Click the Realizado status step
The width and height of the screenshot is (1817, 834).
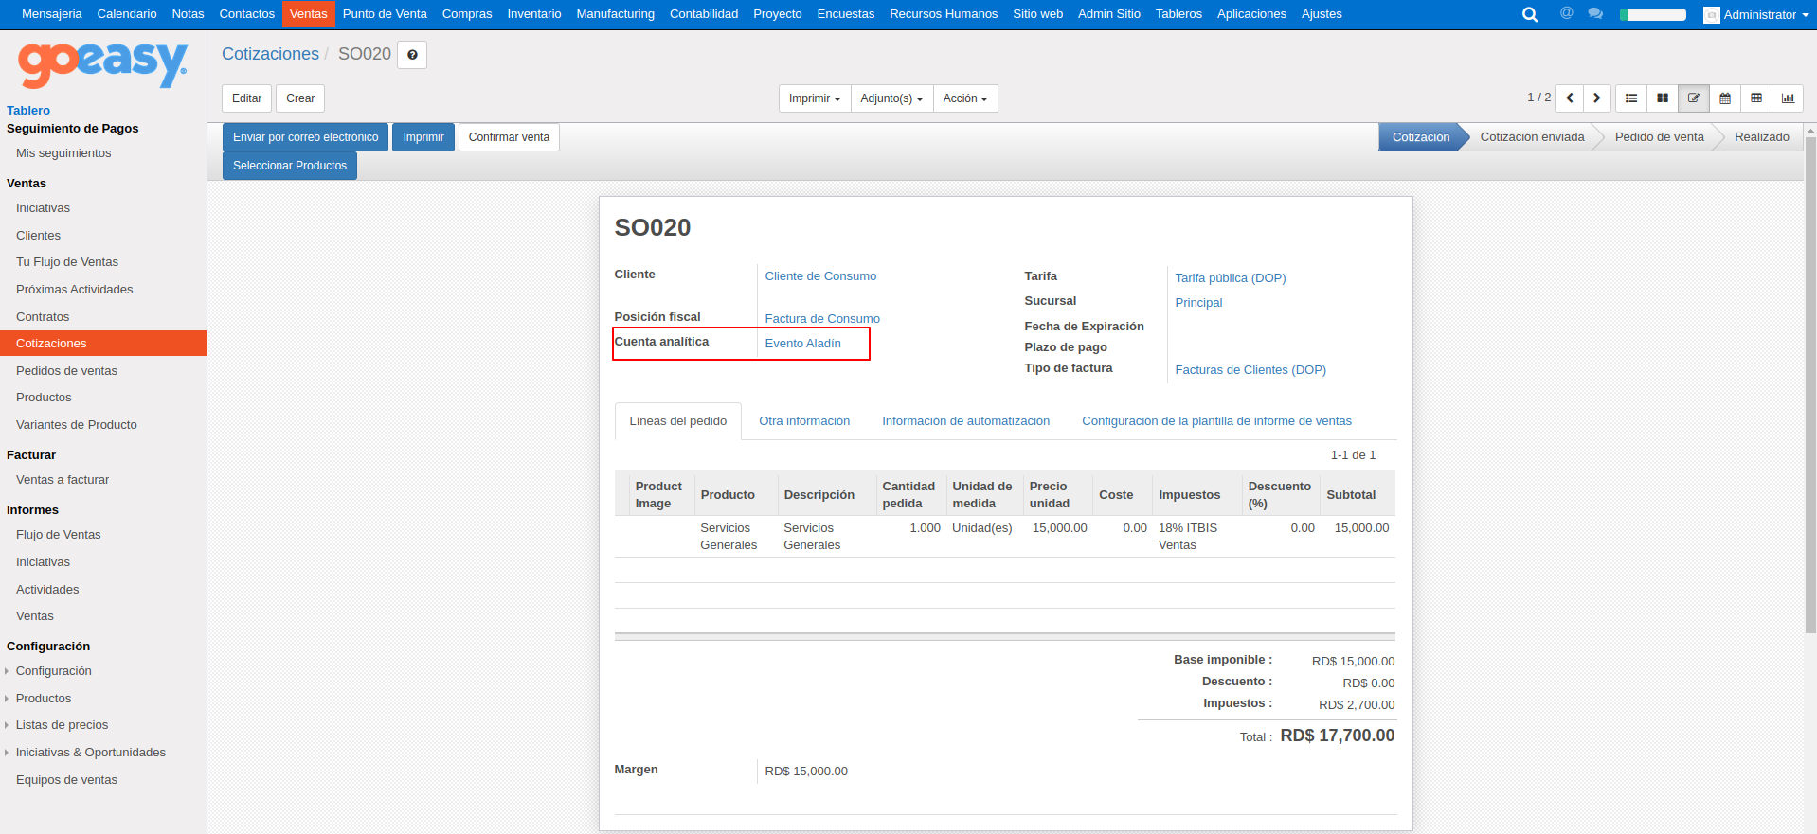tap(1761, 137)
